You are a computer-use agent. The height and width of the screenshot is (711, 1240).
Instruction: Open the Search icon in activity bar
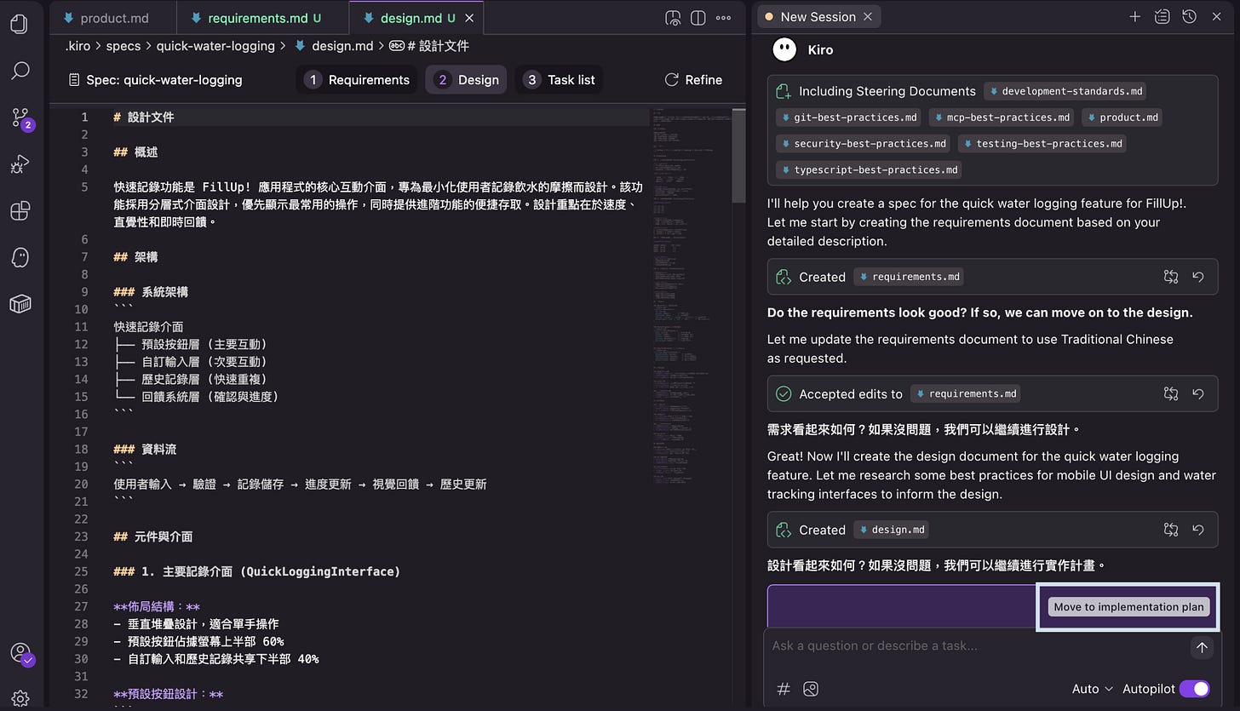tap(20, 71)
